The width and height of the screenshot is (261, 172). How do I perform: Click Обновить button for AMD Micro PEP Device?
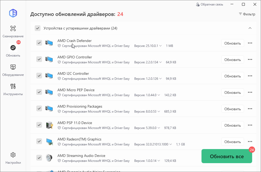(233, 93)
